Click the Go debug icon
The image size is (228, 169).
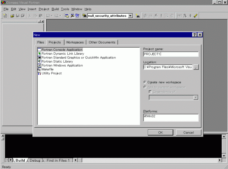(167, 16)
